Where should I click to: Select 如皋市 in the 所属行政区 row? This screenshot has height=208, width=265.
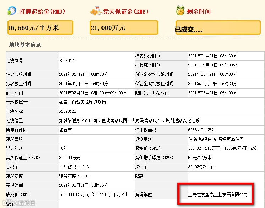click(x=65, y=130)
